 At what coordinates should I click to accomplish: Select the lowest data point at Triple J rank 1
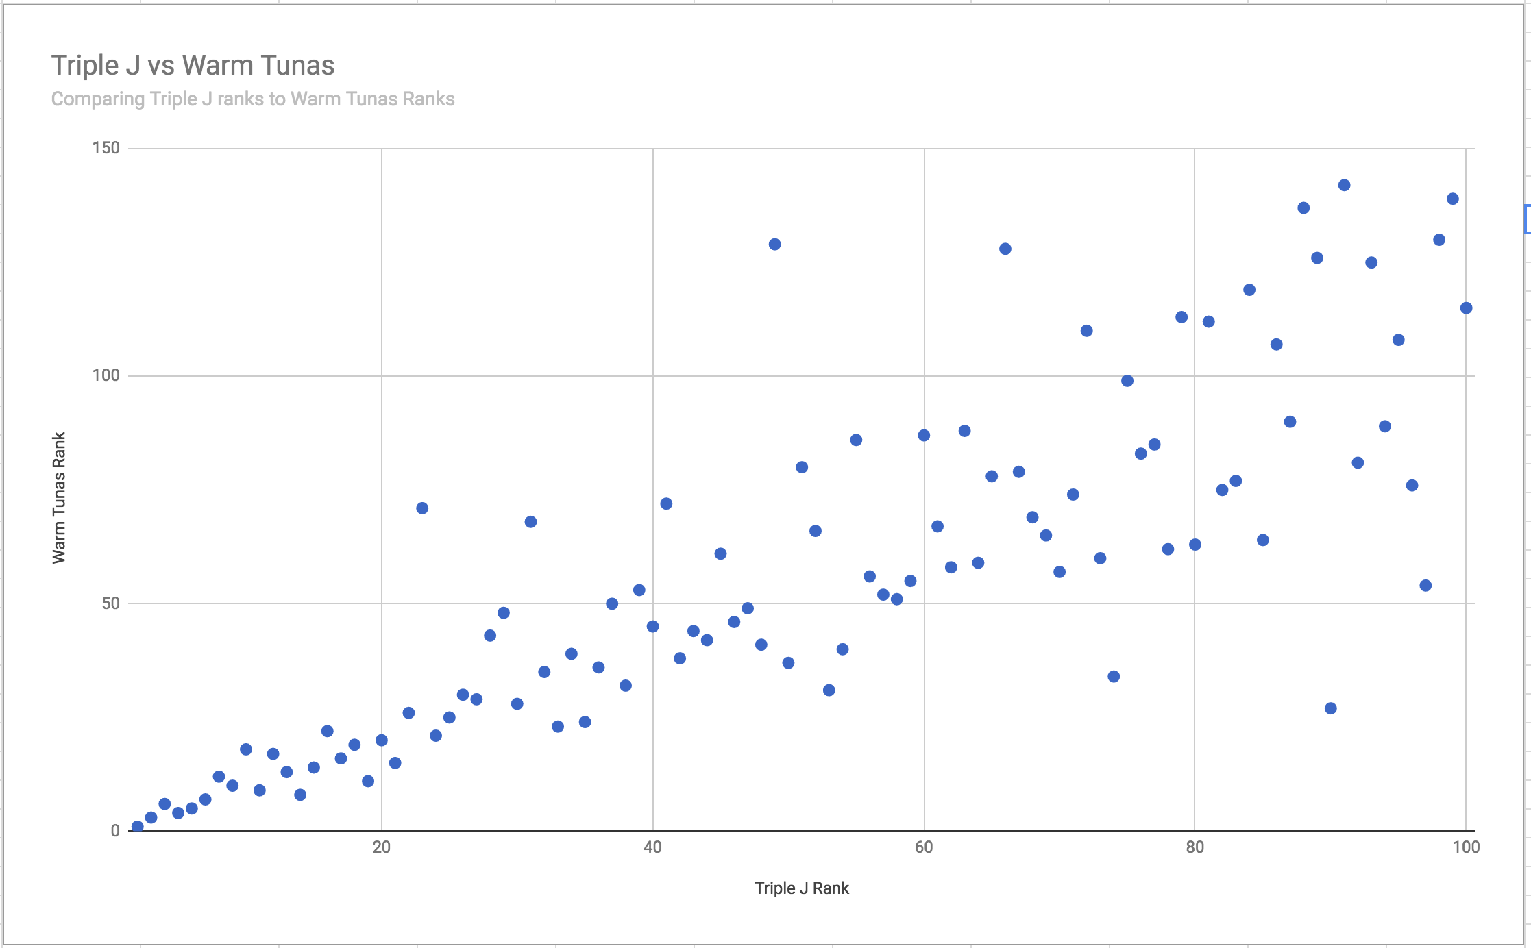tap(138, 827)
